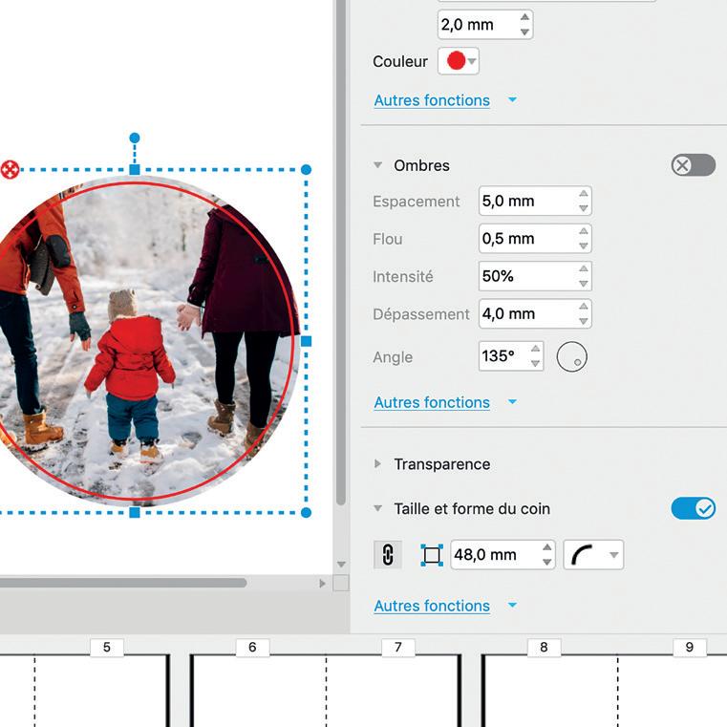
Task: Select page 5 in the page strip
Action: coord(107,648)
